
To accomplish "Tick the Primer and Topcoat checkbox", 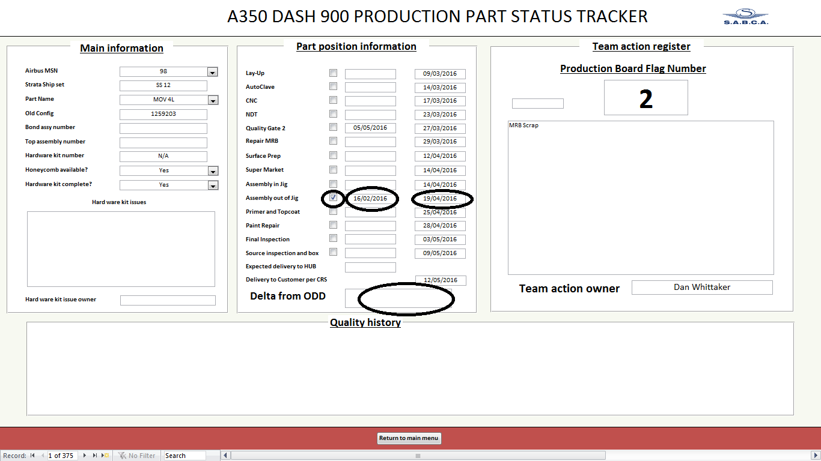I will 333,211.
